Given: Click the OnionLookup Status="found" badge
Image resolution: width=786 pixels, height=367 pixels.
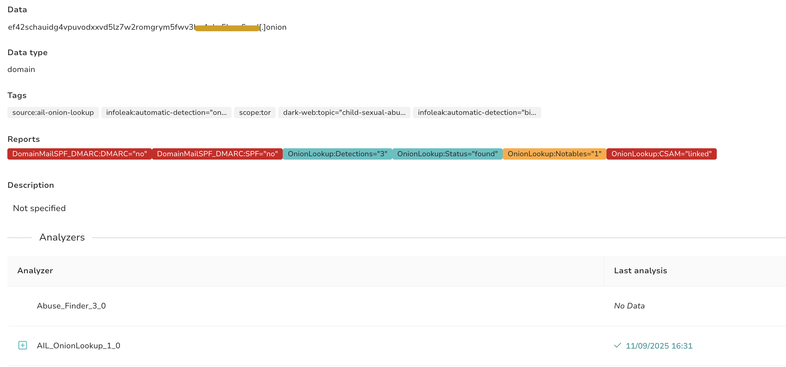Looking at the screenshot, I should click(447, 154).
